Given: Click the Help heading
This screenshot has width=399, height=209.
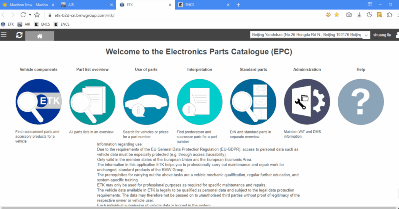Looking at the screenshot, I should pyautogui.click(x=361, y=69).
